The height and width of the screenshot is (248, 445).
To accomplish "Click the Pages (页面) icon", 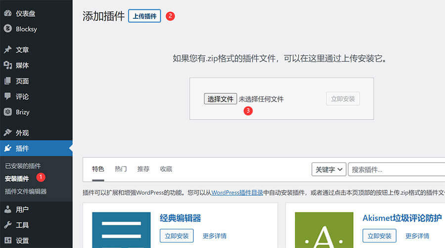I will pyautogui.click(x=8, y=81).
